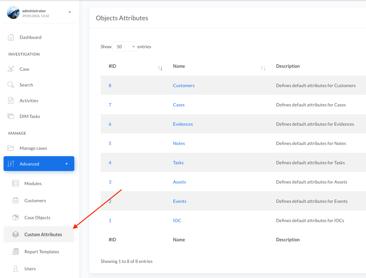
Task: Open the Evidences attribute link
Action: [x=183, y=124]
